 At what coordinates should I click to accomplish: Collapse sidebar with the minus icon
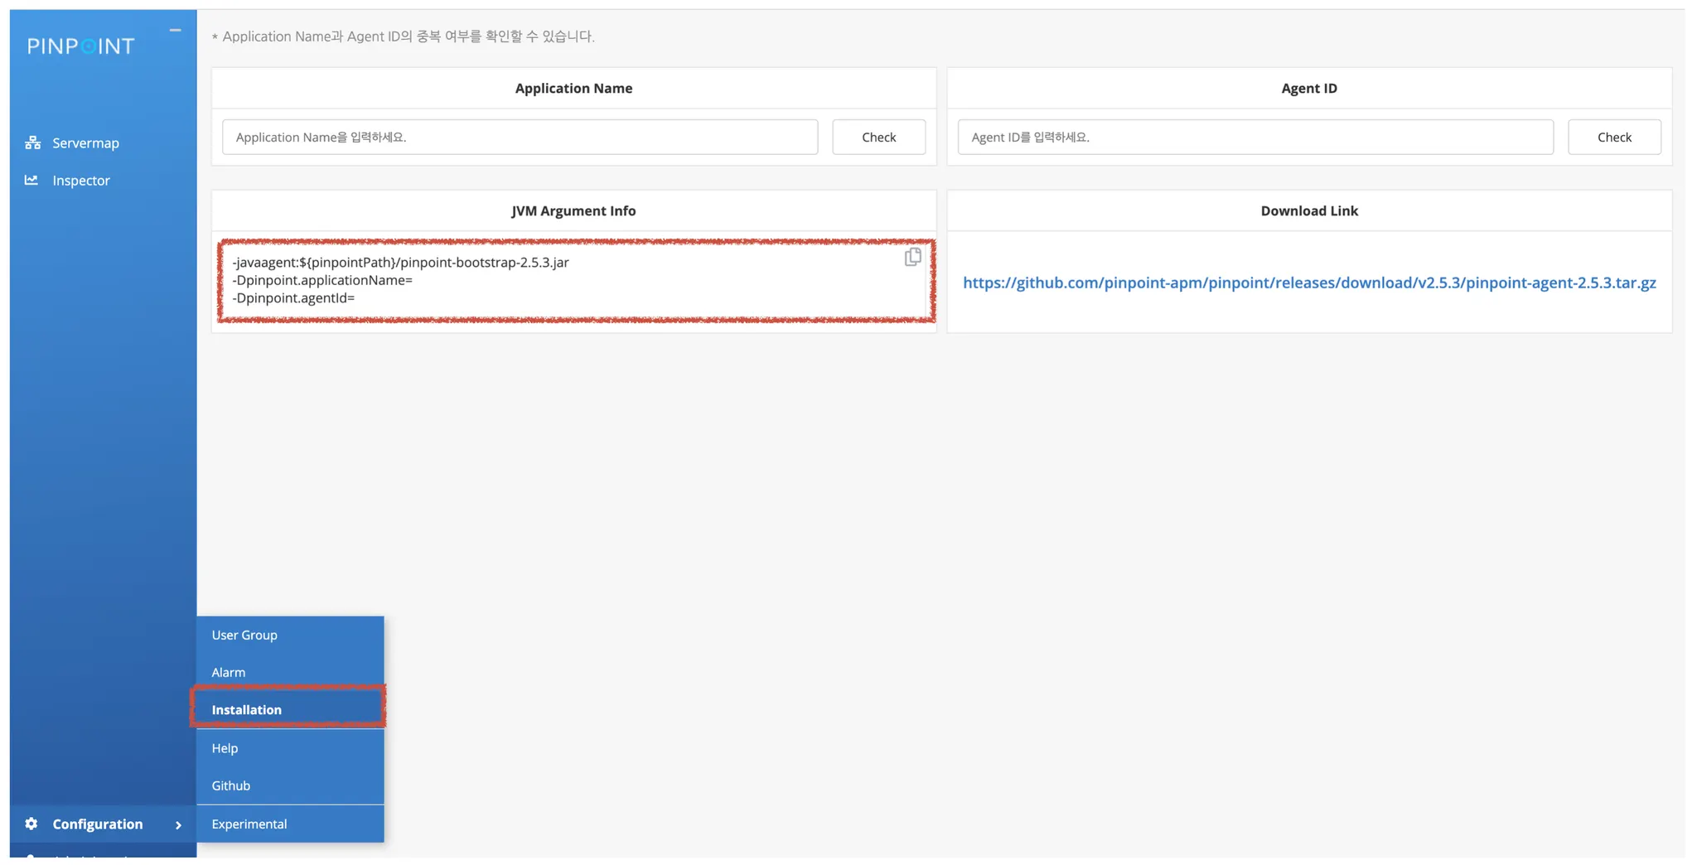175,30
